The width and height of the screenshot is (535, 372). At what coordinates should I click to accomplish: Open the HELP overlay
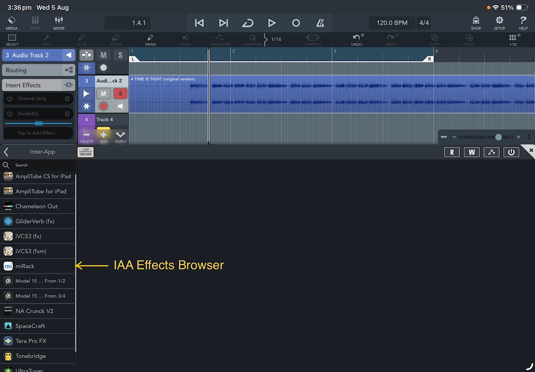click(523, 23)
